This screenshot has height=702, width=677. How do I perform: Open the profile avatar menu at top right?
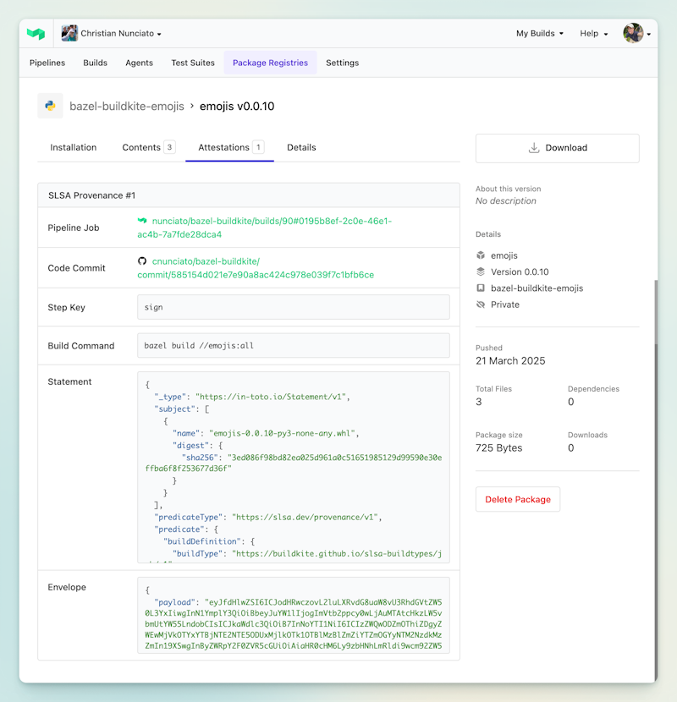[633, 32]
